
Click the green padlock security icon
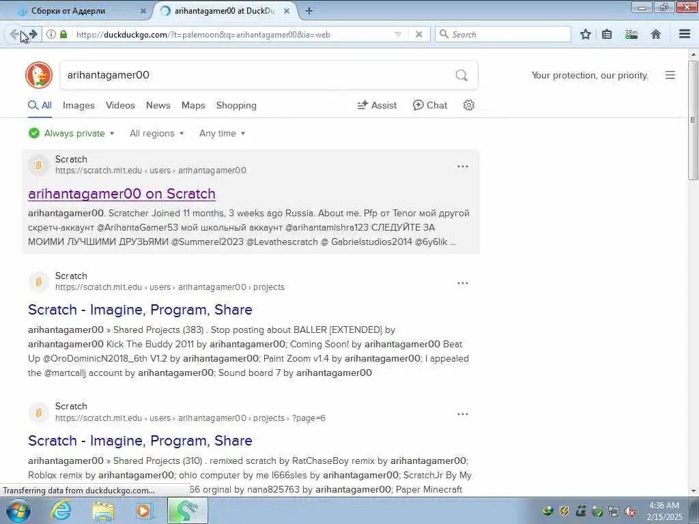[x=63, y=34]
